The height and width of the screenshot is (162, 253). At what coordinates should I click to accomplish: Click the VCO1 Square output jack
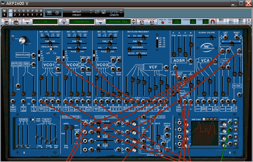click(x=58, y=69)
